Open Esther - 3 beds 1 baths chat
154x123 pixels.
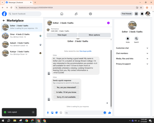22,27
